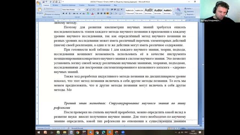The width and height of the screenshot is (240, 135).
Task: Toggle strikethrough formatting
Action: [x=74, y=13]
